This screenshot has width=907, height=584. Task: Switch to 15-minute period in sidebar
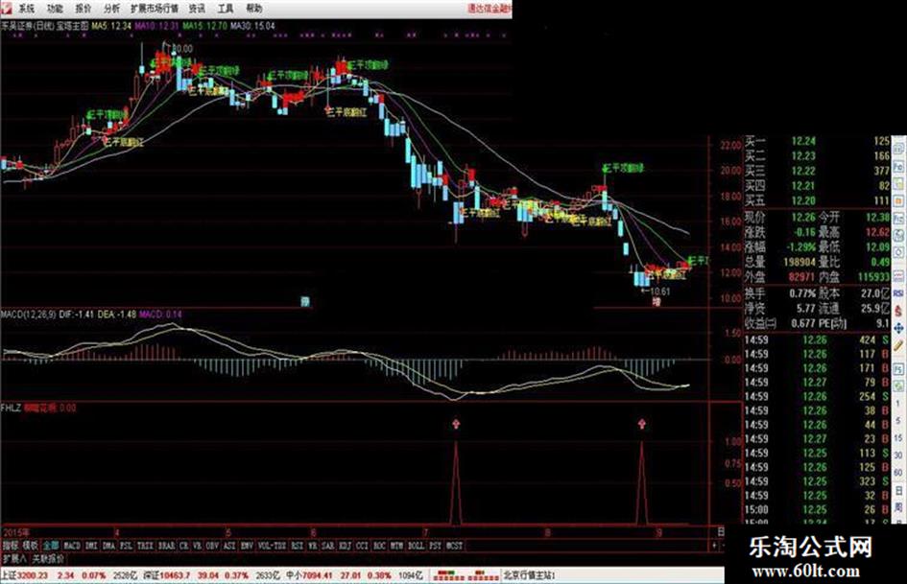898,437
